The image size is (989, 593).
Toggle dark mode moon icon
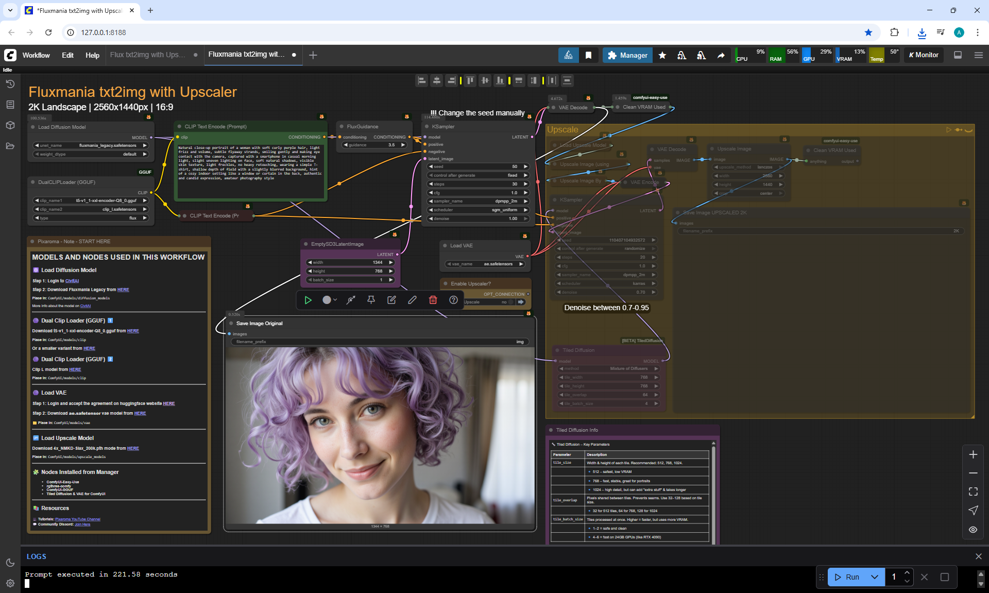coord(10,563)
